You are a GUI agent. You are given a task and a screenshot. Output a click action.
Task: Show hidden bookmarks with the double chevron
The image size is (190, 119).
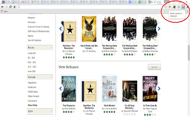pos(188,11)
